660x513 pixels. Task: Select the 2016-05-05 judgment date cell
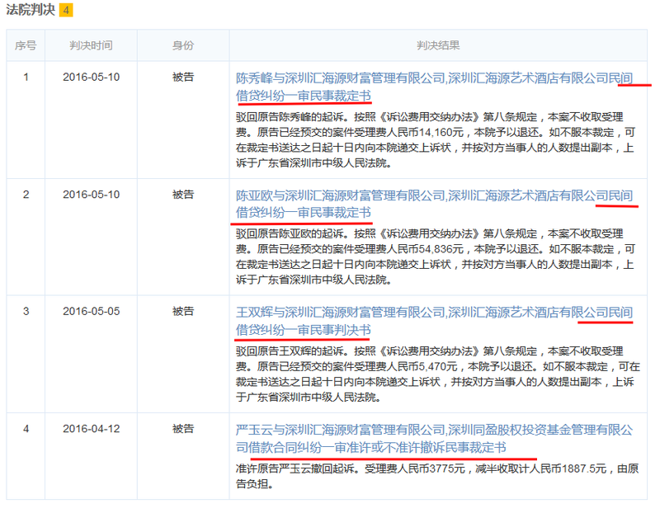pyautogui.click(x=91, y=312)
